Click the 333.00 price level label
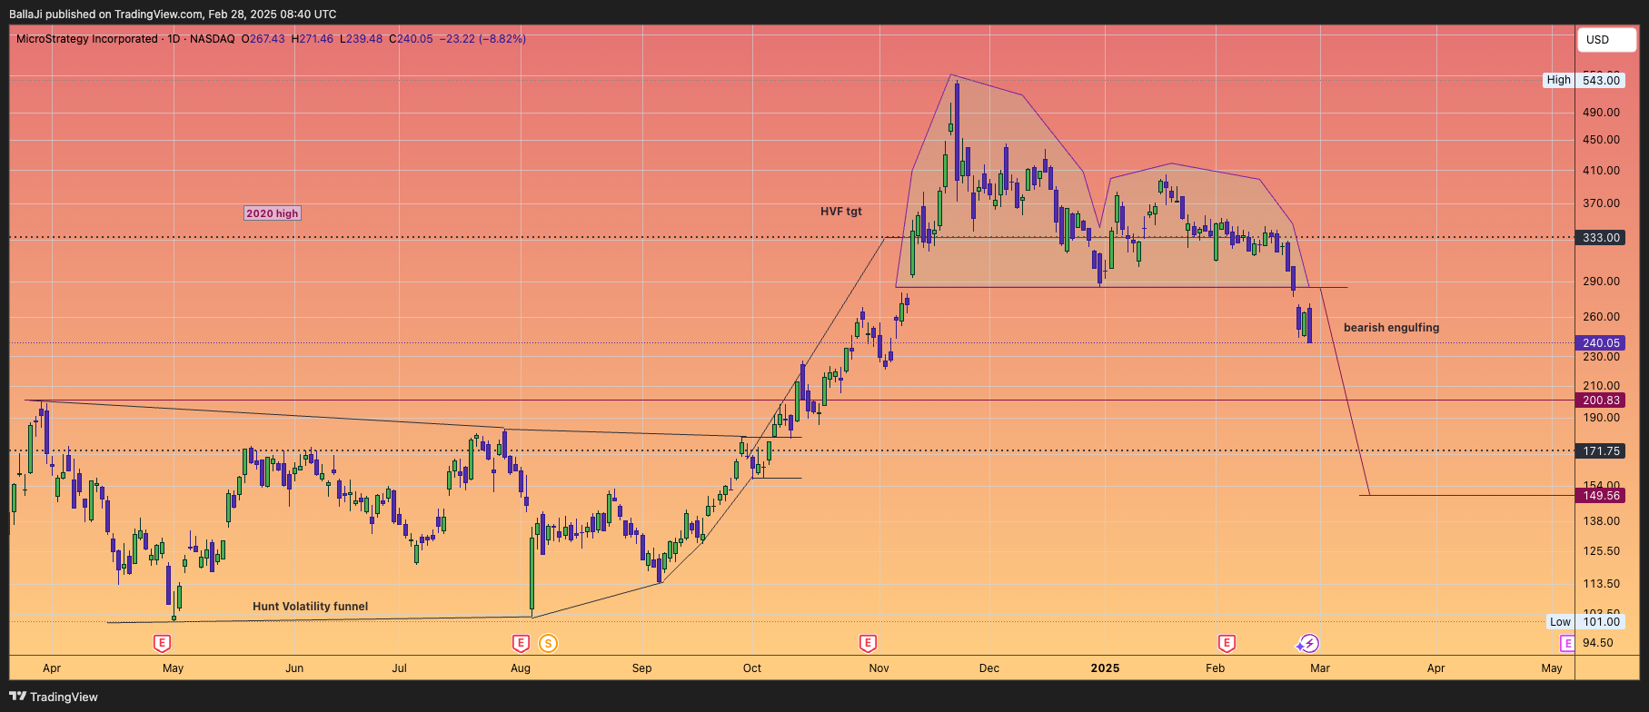 click(1601, 238)
